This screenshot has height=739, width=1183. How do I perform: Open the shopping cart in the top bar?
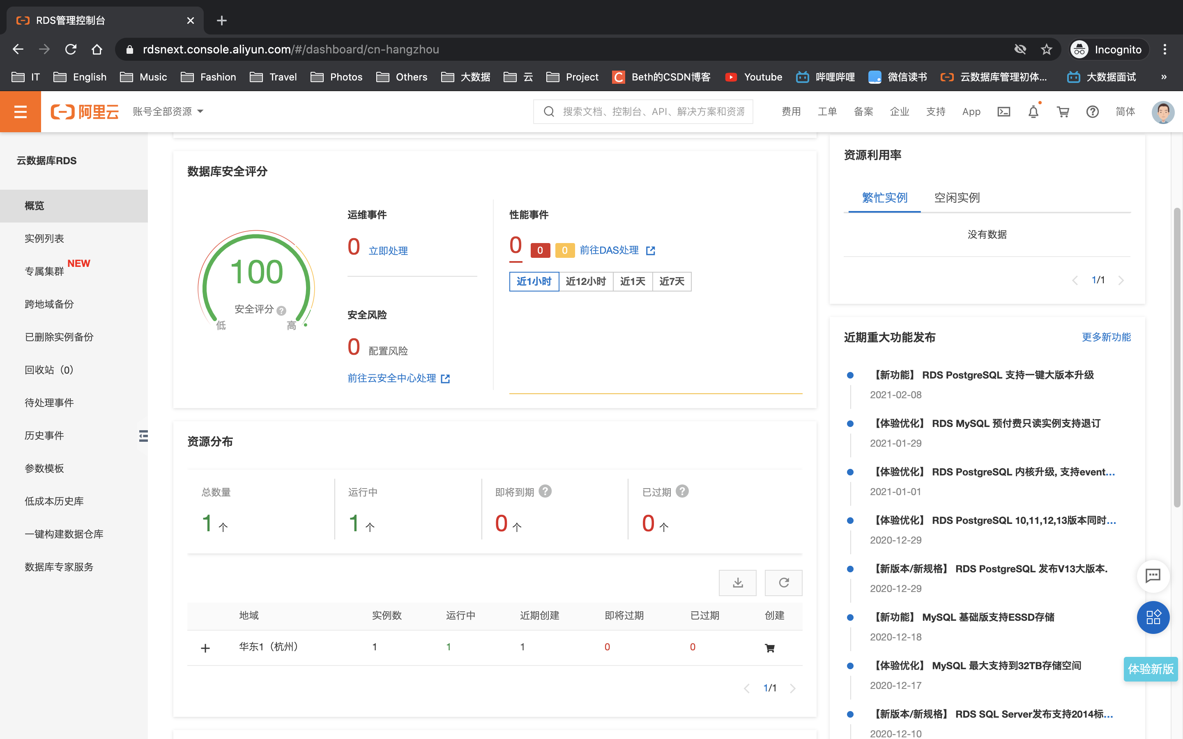(1063, 112)
